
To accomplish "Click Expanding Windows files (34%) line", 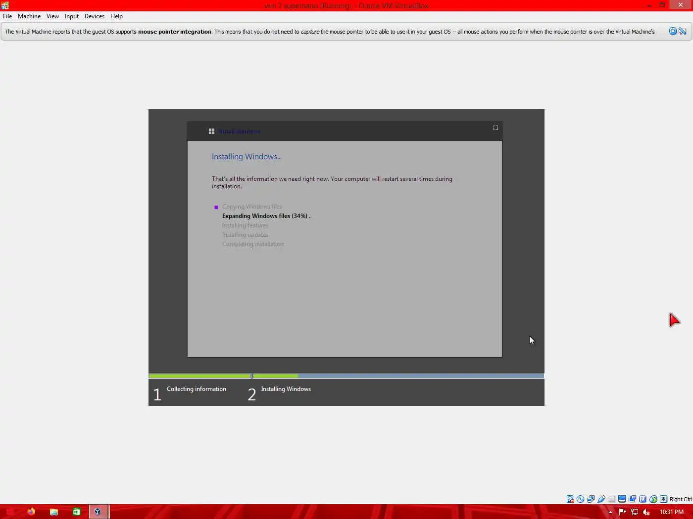I will pos(266,216).
